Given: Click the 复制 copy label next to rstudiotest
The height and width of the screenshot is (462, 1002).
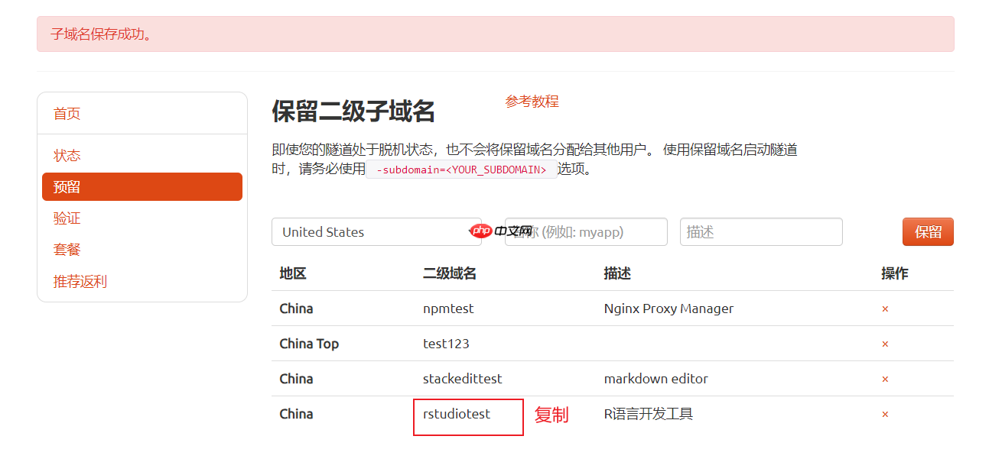Looking at the screenshot, I should (x=551, y=415).
